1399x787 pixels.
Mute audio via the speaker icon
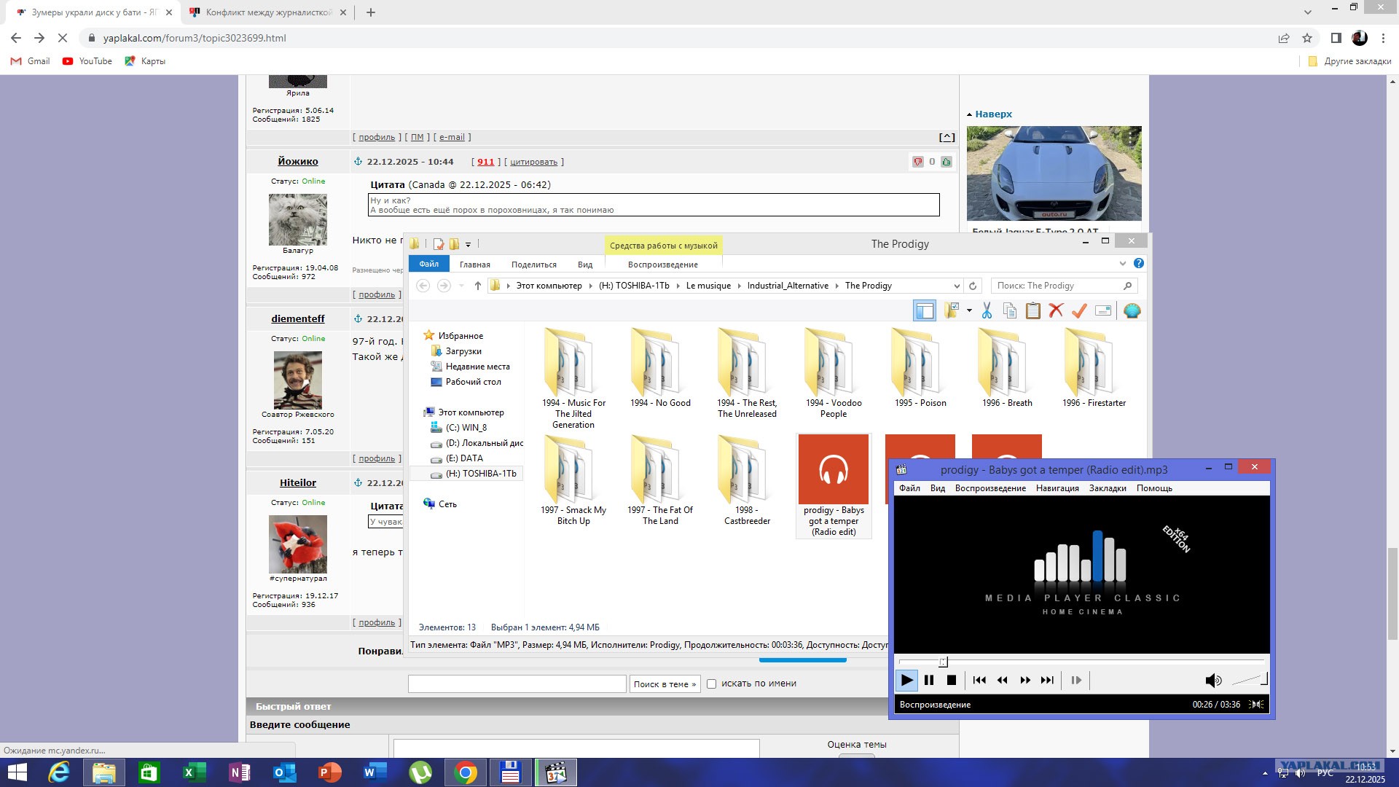coord(1212,681)
